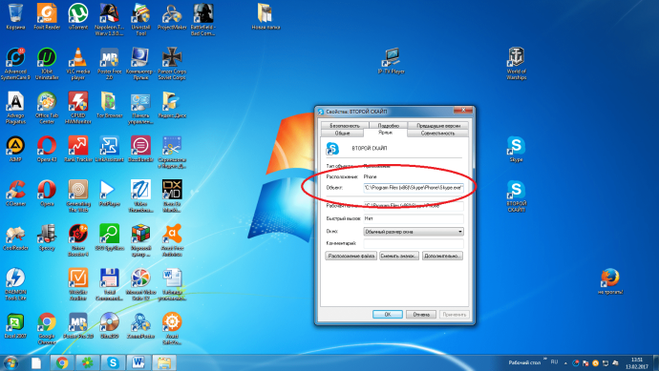Select the Skype desktop shortcut
Image resolution: width=659 pixels, height=371 pixels.
click(x=516, y=150)
